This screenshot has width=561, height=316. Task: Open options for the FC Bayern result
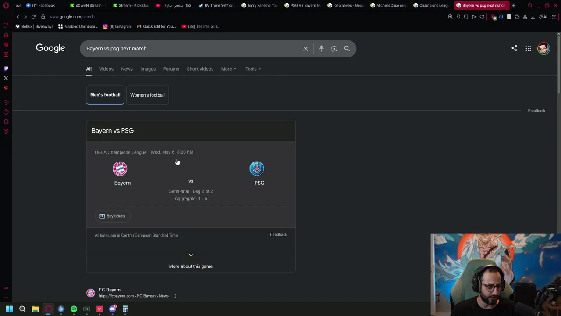[175, 296]
